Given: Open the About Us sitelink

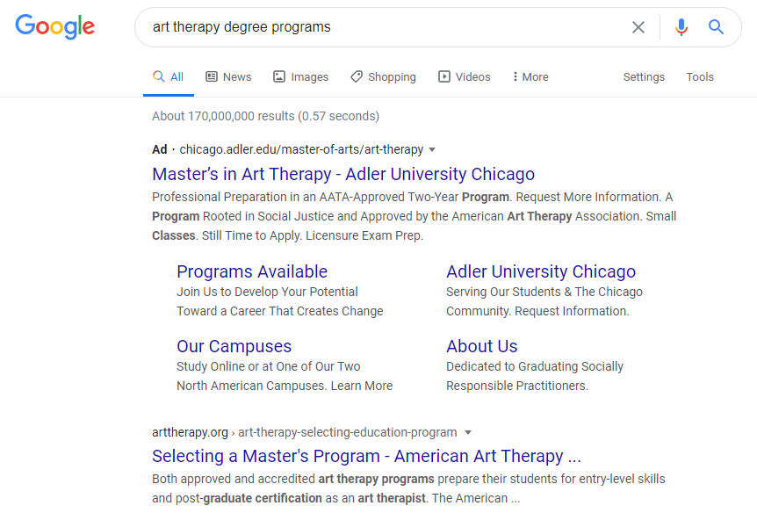Looking at the screenshot, I should pos(482,346).
